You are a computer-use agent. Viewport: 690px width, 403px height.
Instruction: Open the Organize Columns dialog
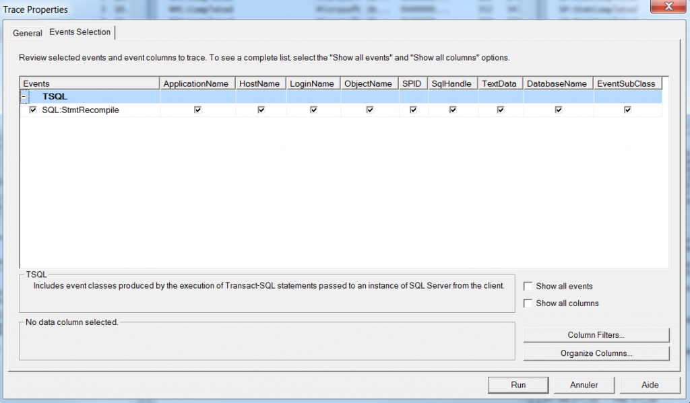point(596,353)
